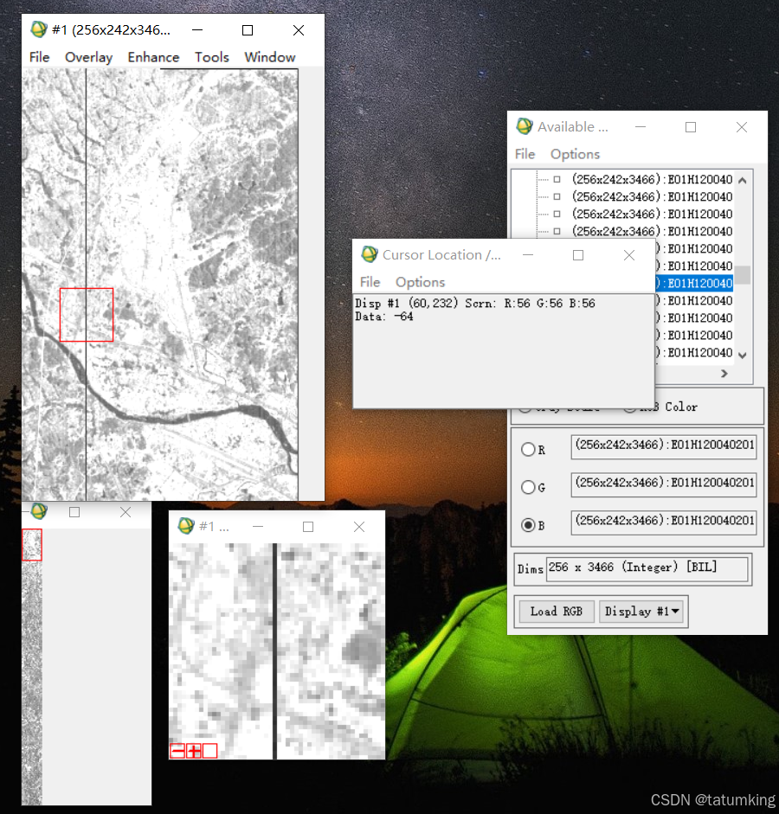Open File menu in Available Bands window
The image size is (779, 814).
(x=525, y=154)
